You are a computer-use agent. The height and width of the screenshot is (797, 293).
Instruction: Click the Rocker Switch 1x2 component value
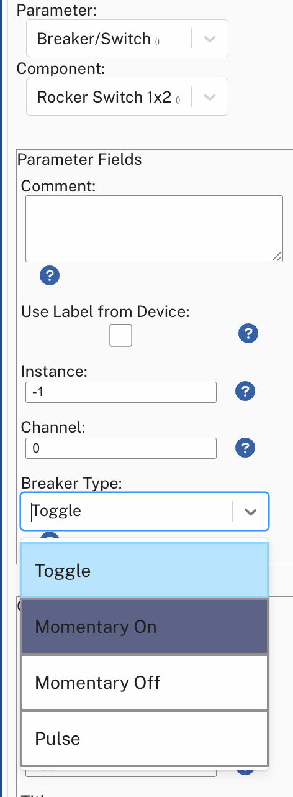[104, 97]
